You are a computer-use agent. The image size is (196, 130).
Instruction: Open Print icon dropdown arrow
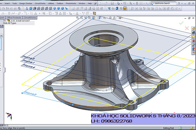[122, 4]
